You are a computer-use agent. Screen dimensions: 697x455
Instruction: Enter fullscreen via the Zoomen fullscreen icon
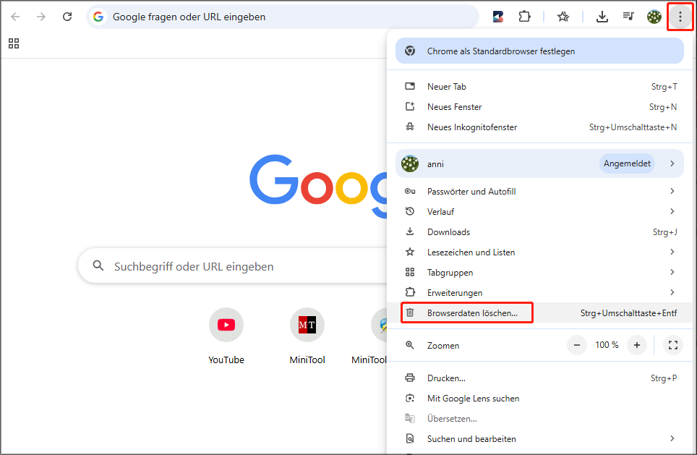pos(673,345)
